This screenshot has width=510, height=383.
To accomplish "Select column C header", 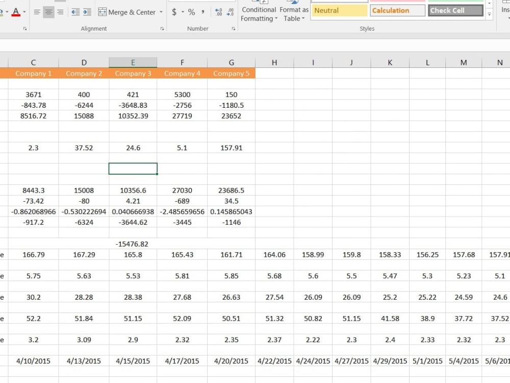I will click(x=34, y=62).
